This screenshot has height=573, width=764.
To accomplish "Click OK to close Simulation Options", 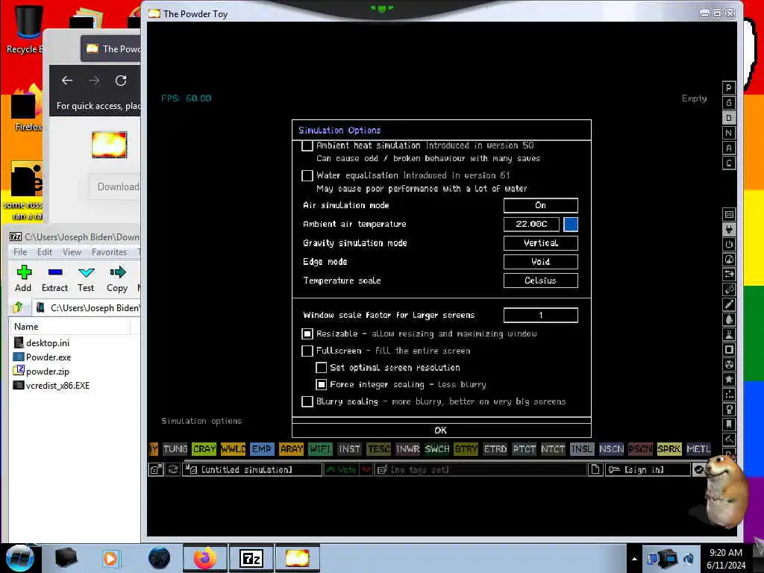I will 441,430.
